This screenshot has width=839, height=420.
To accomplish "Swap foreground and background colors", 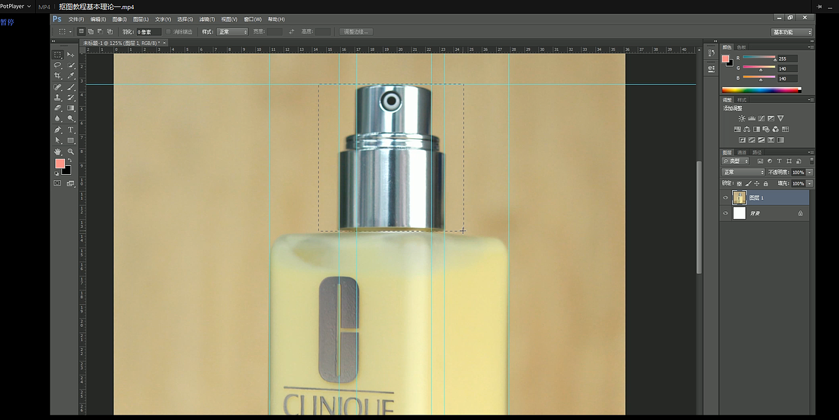I will pos(69,161).
